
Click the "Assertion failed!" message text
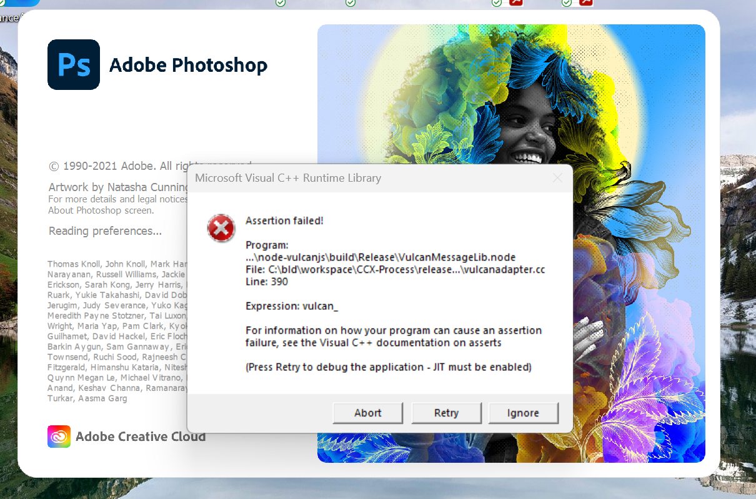(284, 220)
